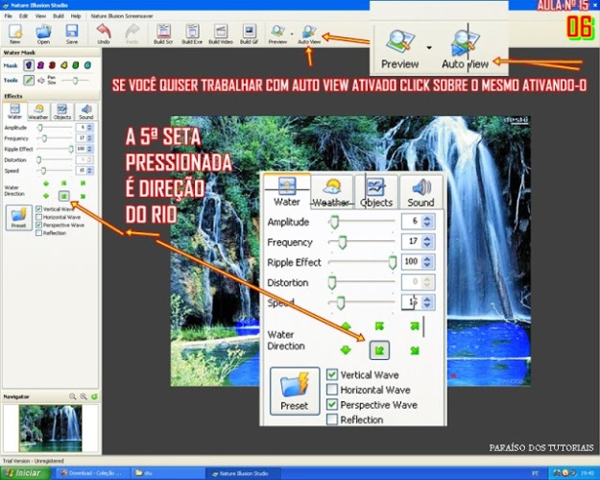The image size is (600, 480).
Task: Uncheck Vertical Wave in left Effects panel
Action: click(x=38, y=209)
